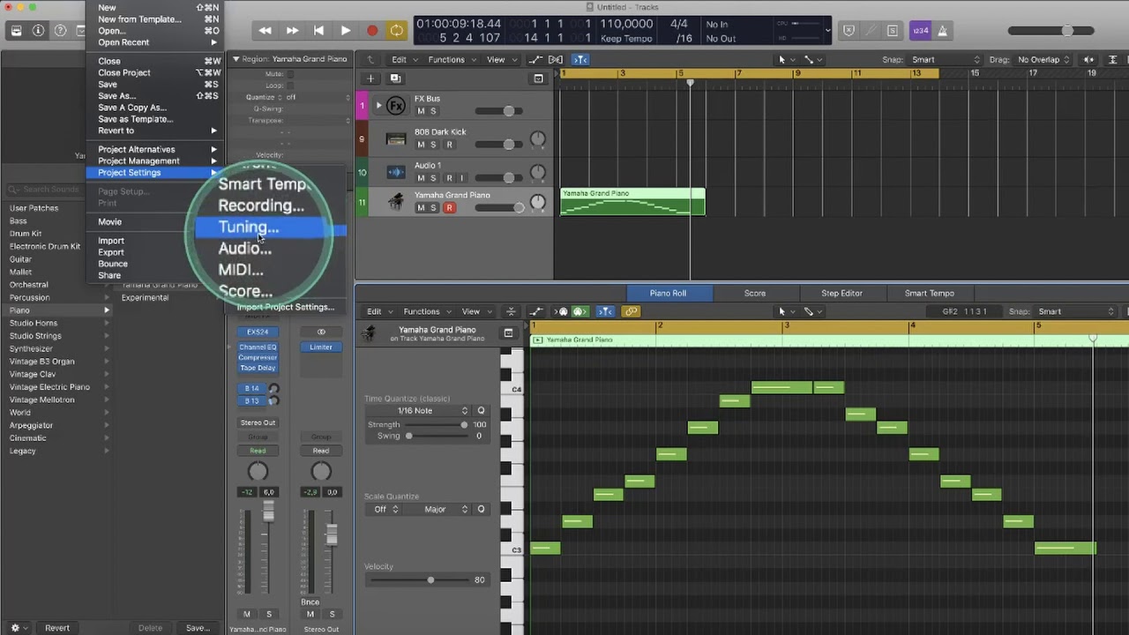
Task: Toggle Catch Playhead in Tracks area
Action: (580, 59)
